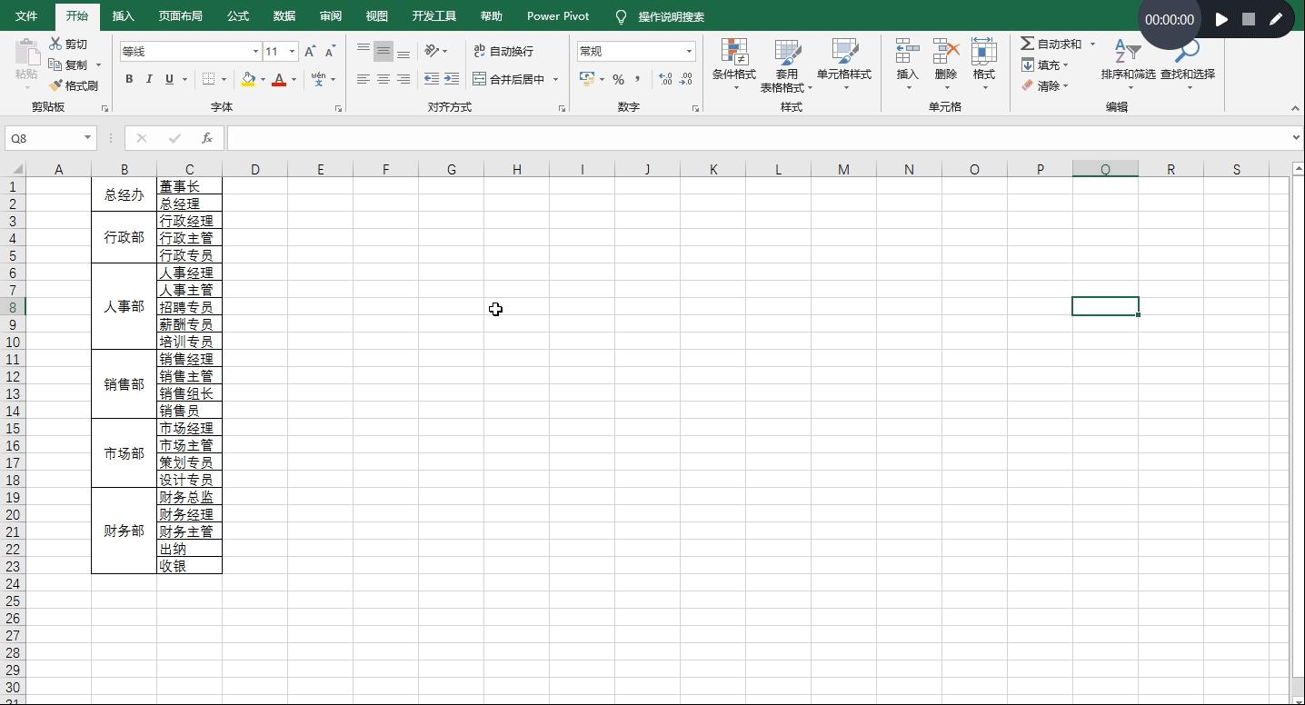Image resolution: width=1305 pixels, height=705 pixels.
Task: Open Cell Styles (单元格样式)
Action: point(844,64)
